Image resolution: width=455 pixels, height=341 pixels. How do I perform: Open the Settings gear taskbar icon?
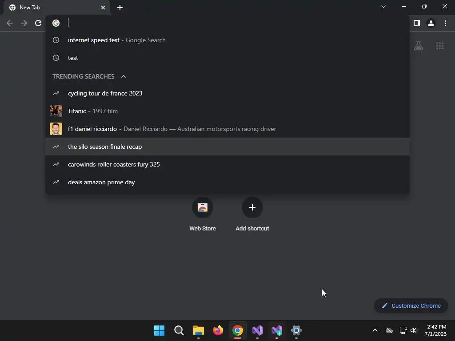[x=296, y=330]
